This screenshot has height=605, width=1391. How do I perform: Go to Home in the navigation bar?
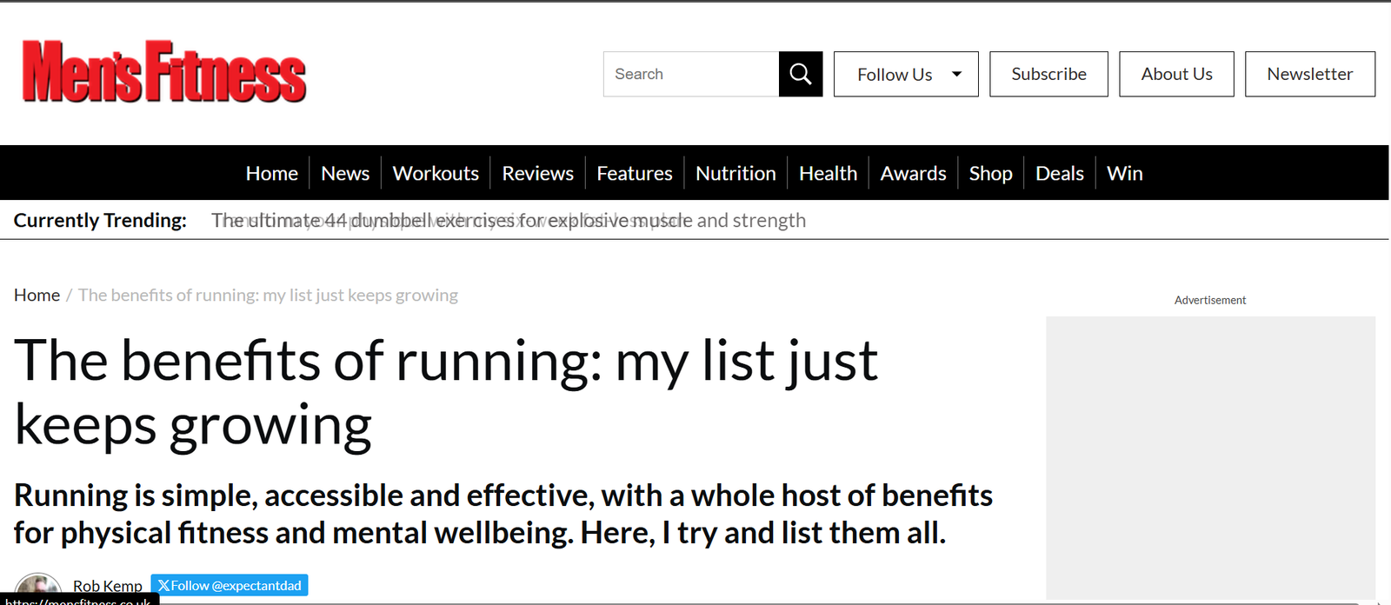pos(271,173)
